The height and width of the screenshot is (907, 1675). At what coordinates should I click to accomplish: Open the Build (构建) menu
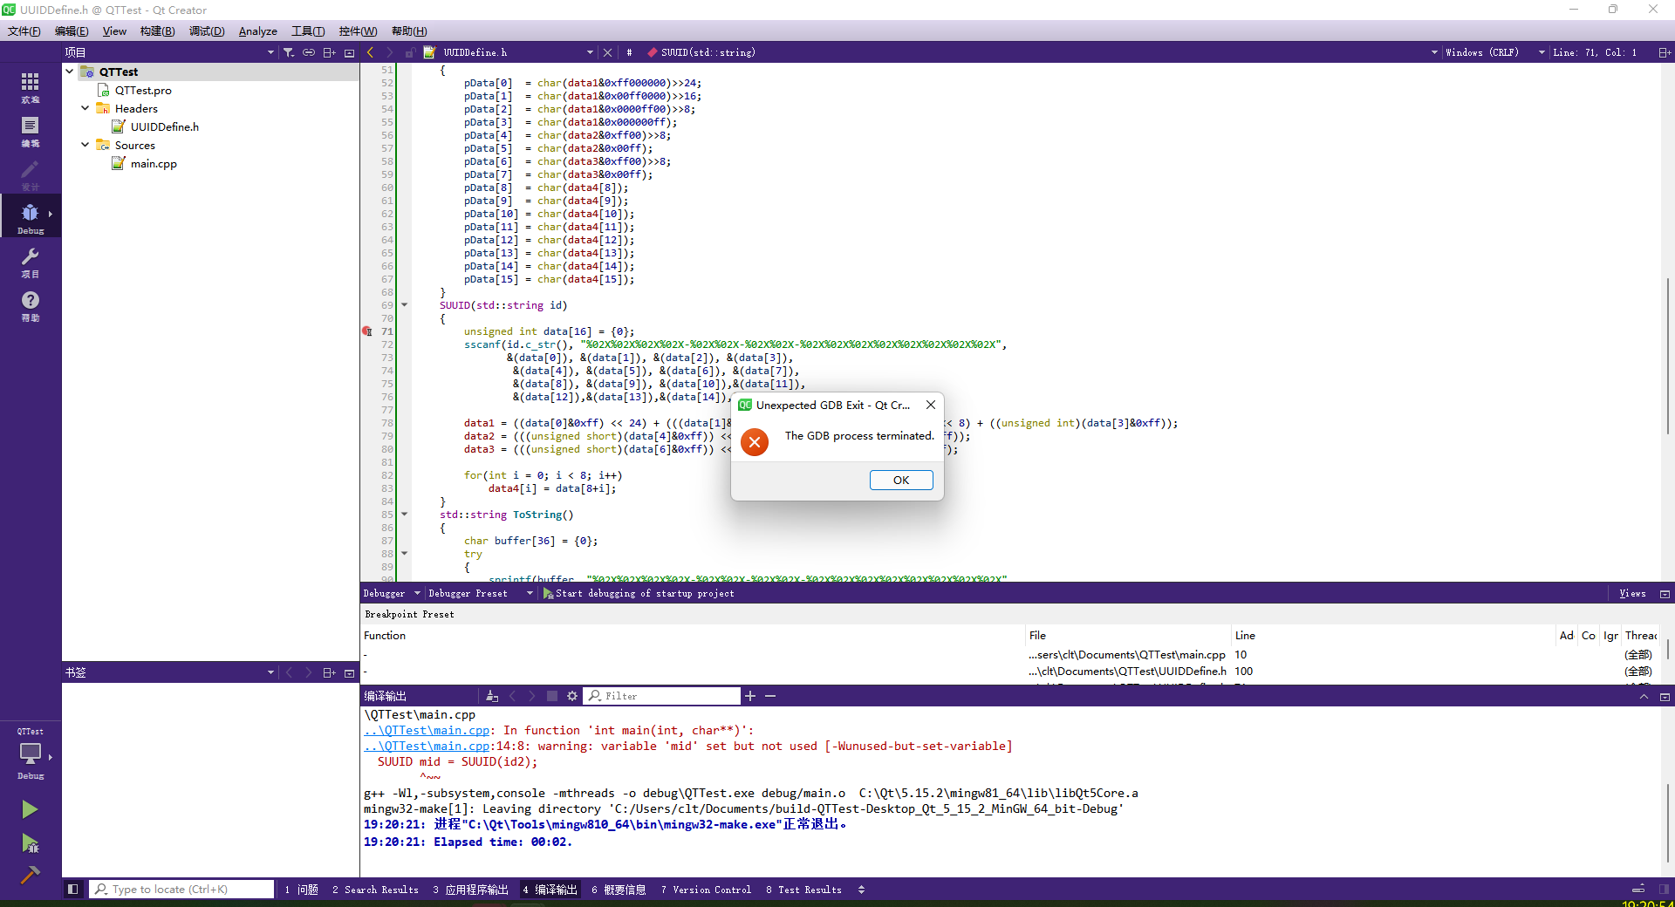coord(157,31)
